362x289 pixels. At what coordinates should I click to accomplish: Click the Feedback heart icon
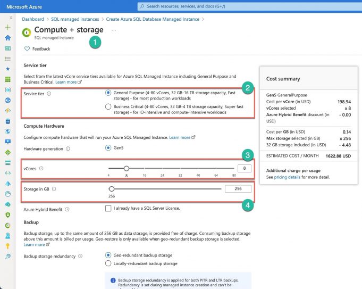tap(27, 49)
